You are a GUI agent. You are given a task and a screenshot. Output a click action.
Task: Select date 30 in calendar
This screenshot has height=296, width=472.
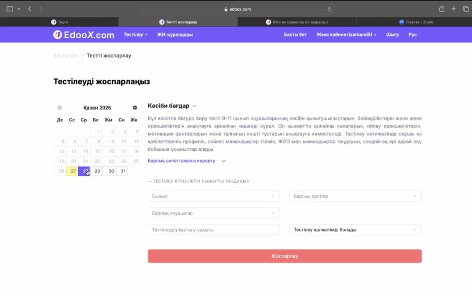[109, 171]
